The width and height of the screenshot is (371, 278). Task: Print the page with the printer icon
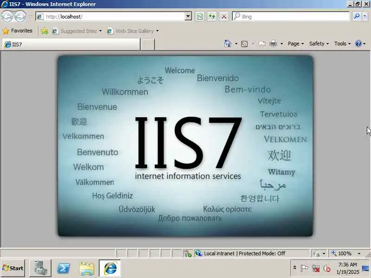(x=273, y=44)
